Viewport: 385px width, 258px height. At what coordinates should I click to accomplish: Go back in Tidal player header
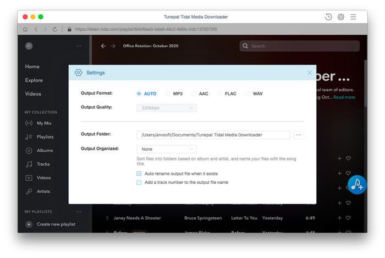(x=103, y=46)
